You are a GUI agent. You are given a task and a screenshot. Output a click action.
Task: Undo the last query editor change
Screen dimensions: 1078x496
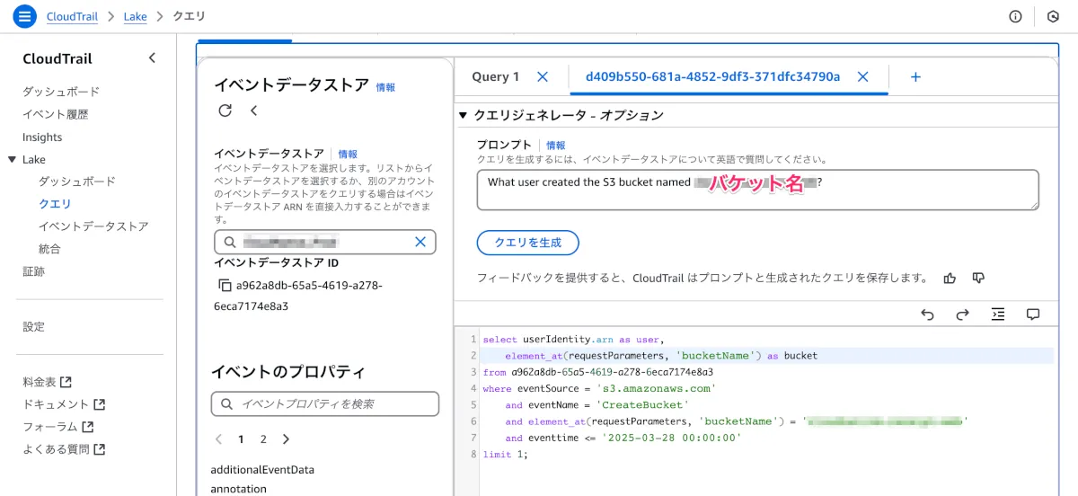(x=928, y=314)
